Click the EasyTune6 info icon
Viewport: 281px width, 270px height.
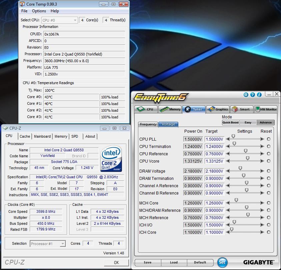coord(259,94)
